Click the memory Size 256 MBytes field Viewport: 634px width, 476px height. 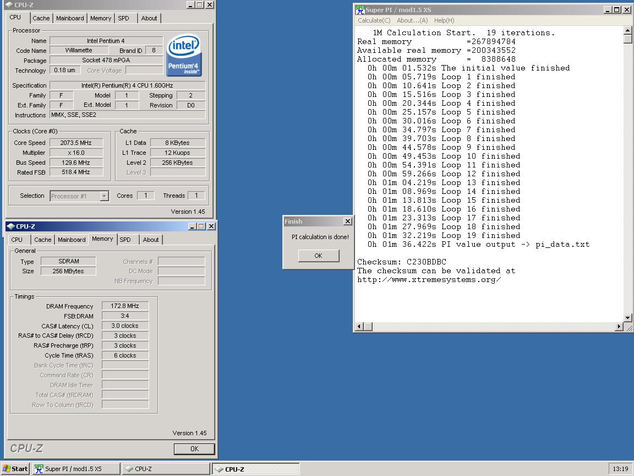tap(68, 271)
